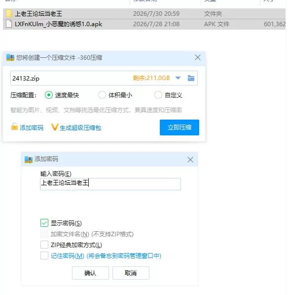Click the 添加密码 link
This screenshot has width=288, height=295.
[x=32, y=128]
